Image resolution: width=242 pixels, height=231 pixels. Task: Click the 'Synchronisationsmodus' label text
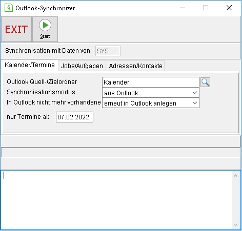41,92
